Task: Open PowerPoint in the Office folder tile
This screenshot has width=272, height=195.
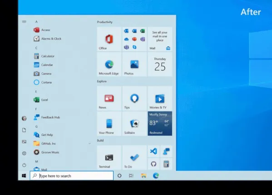Action: click(134, 39)
